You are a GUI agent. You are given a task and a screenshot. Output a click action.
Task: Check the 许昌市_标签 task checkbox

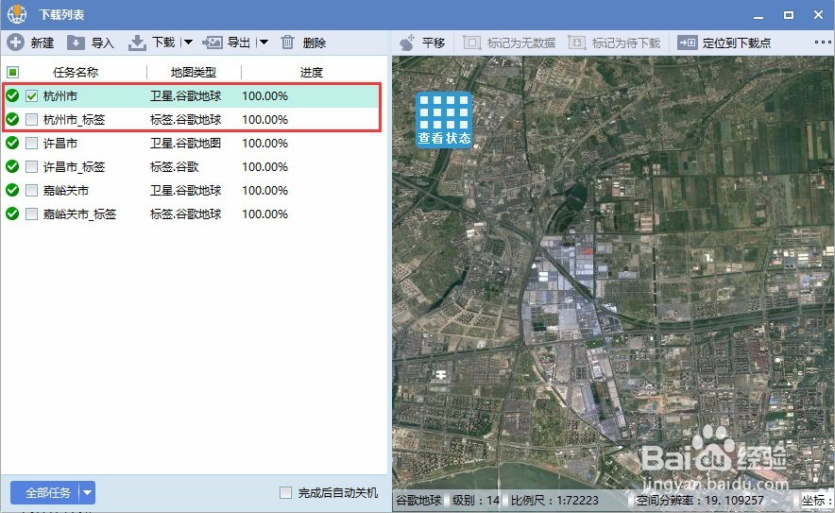coord(31,166)
